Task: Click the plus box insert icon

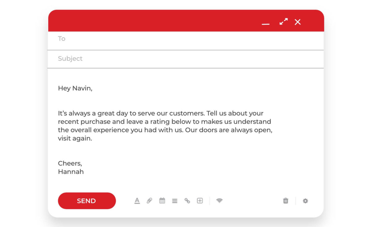Action: [x=200, y=201]
